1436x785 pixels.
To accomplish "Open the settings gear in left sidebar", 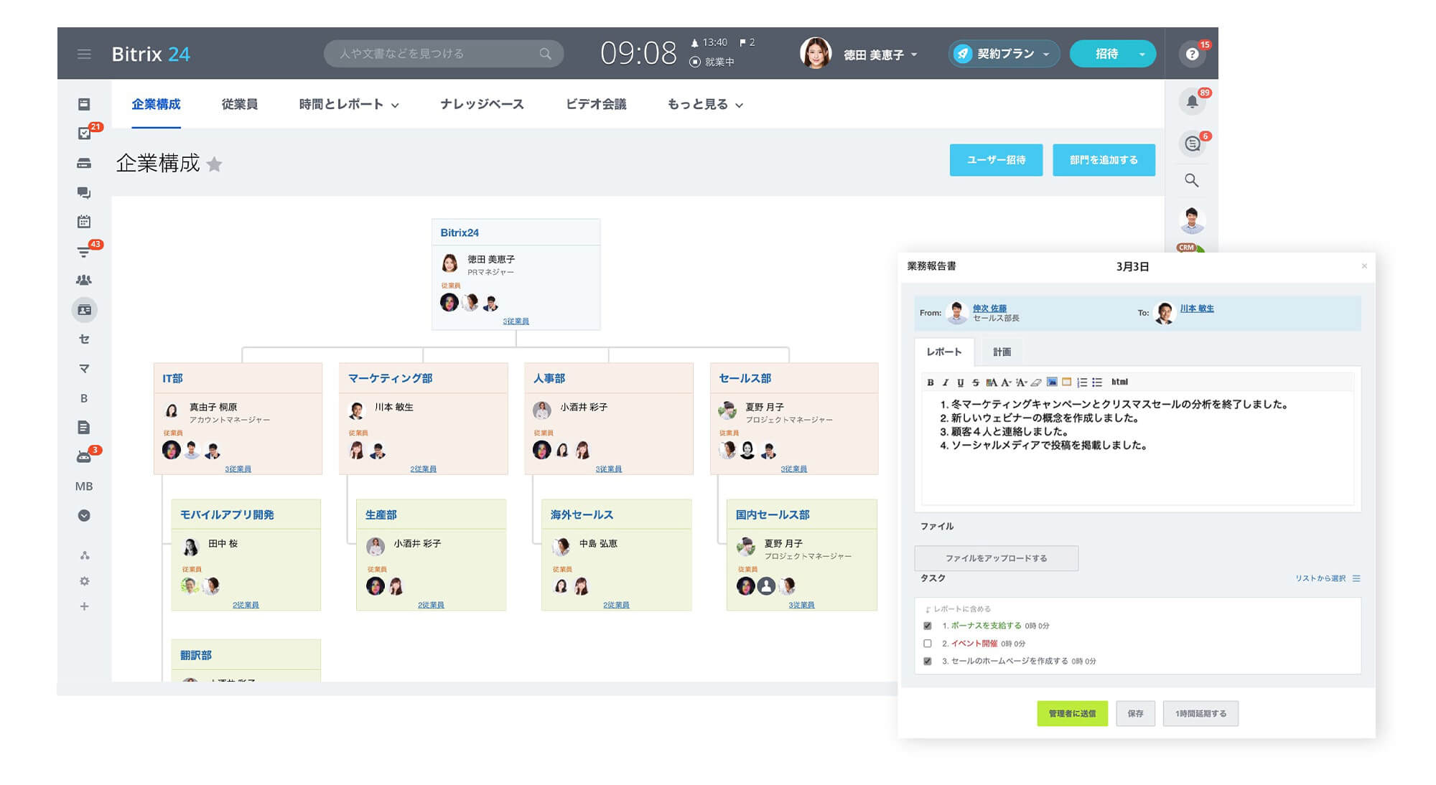I will 84,581.
